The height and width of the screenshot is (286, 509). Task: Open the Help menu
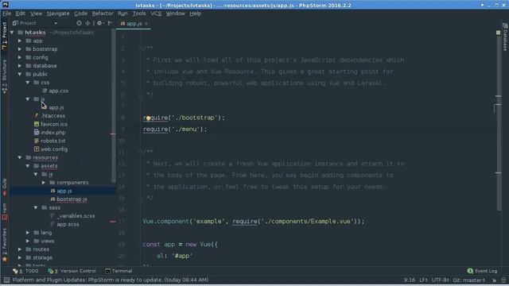click(195, 14)
